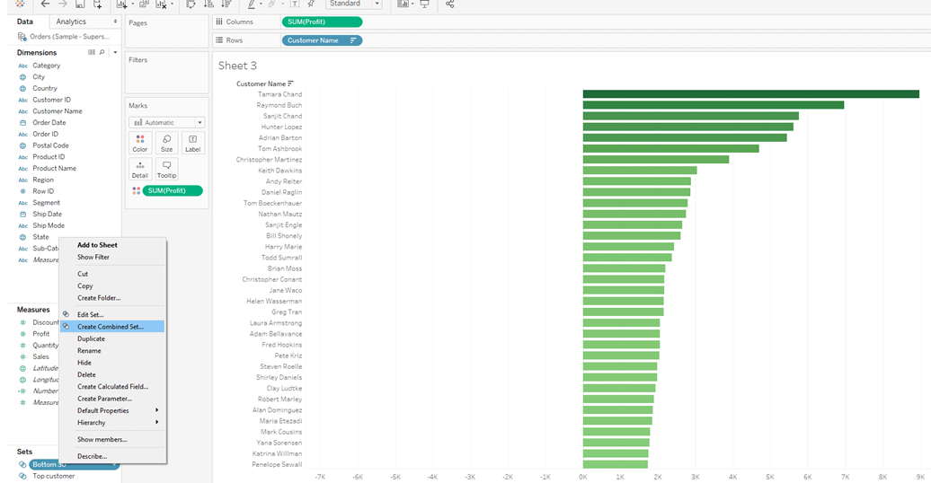Open the Automatic mark type dropdown
Viewport: 931px width, 483px height.
(167, 122)
